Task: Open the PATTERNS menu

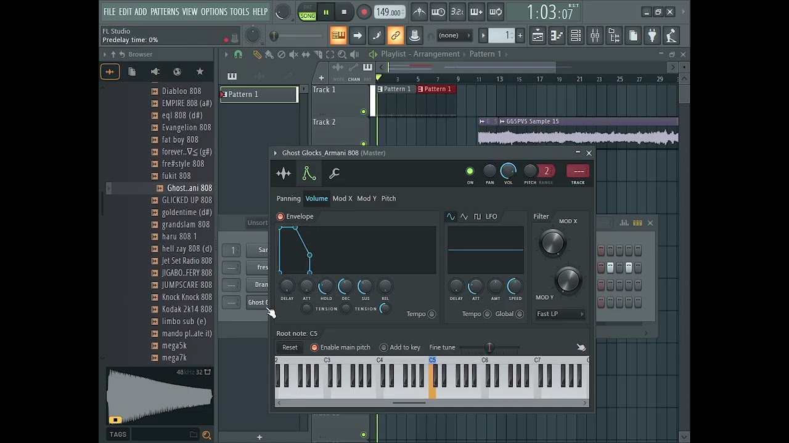Action: [x=165, y=12]
